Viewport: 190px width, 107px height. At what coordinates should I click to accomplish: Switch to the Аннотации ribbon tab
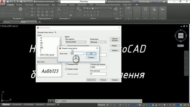(x=29, y=5)
